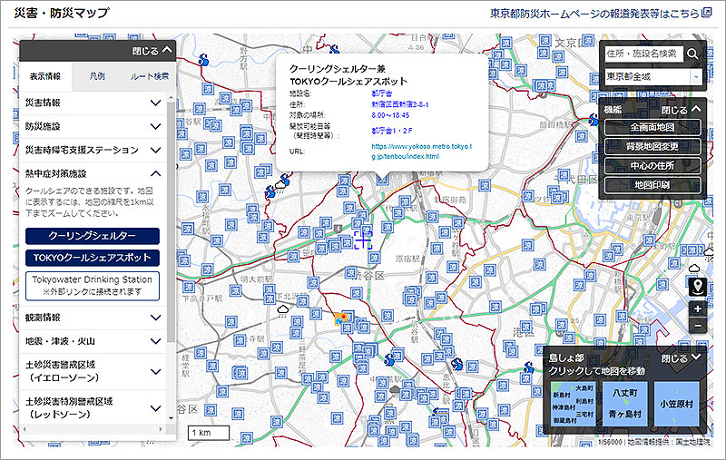Open the Tokyowater Drinking Station link

coord(93,285)
